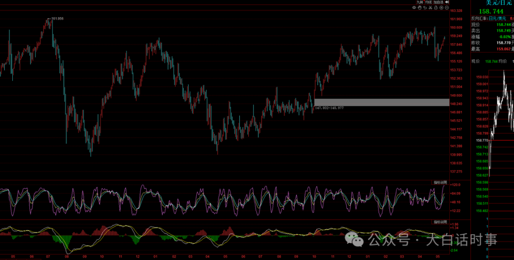Click the 现价 158.744 intraday header
This screenshot has height=260, width=514.
click(x=484, y=61)
